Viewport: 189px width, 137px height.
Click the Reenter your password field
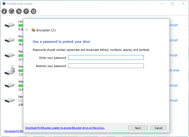[106, 66]
